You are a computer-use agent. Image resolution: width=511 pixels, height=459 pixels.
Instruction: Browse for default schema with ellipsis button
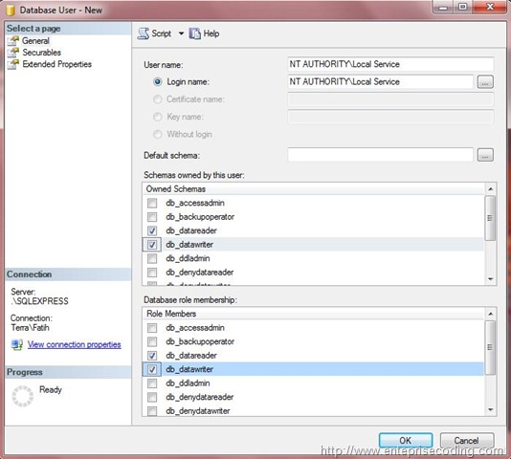click(x=485, y=155)
